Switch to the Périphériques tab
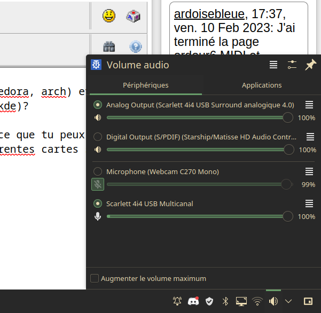The width and height of the screenshot is (321, 313). click(x=146, y=85)
